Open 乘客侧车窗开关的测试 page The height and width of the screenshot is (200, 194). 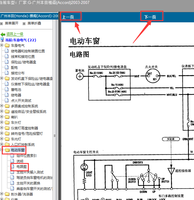34,189
